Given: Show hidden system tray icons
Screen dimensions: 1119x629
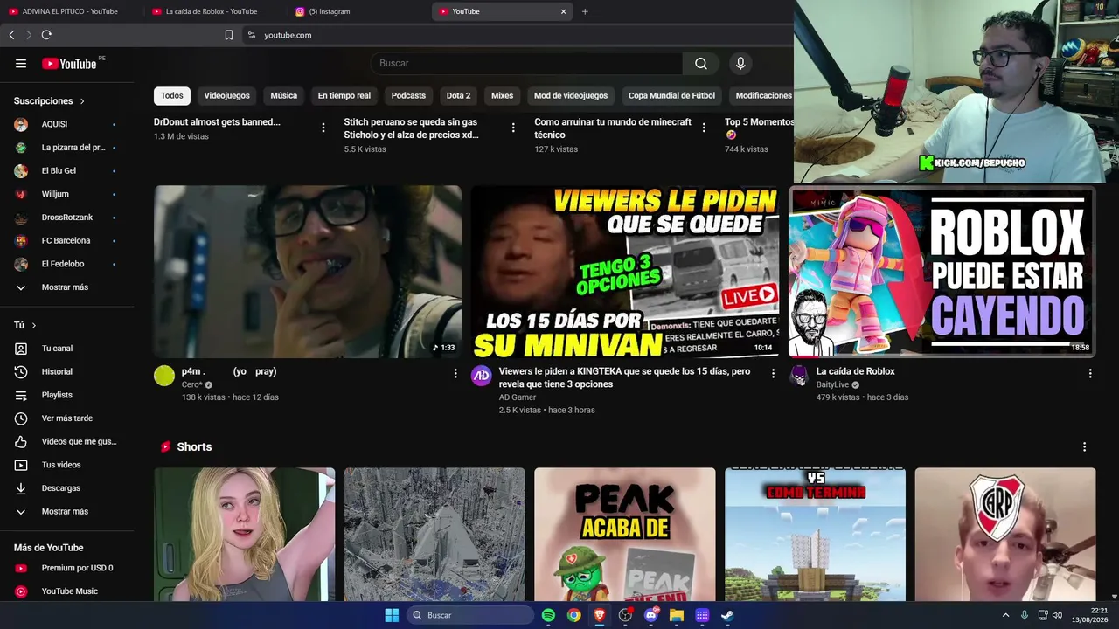Looking at the screenshot, I should click(x=1005, y=615).
